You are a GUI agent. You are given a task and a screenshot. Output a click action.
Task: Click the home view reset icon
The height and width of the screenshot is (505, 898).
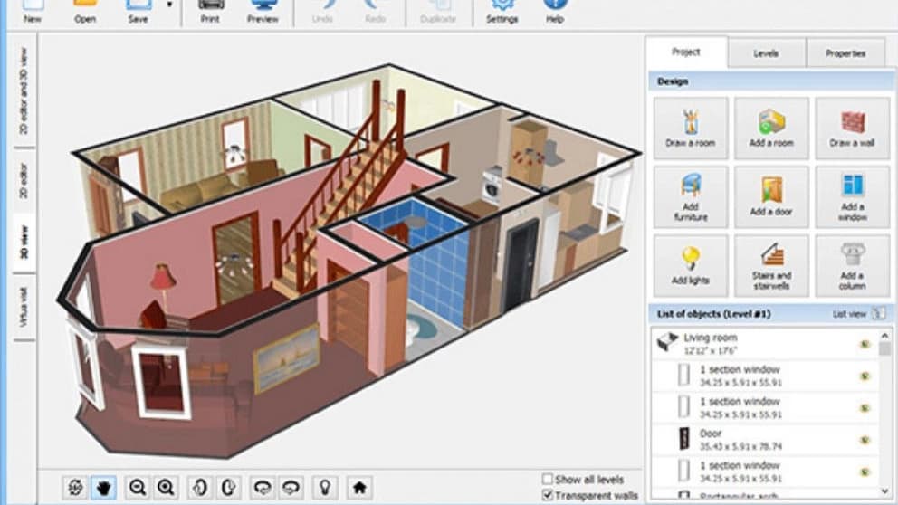[359, 488]
